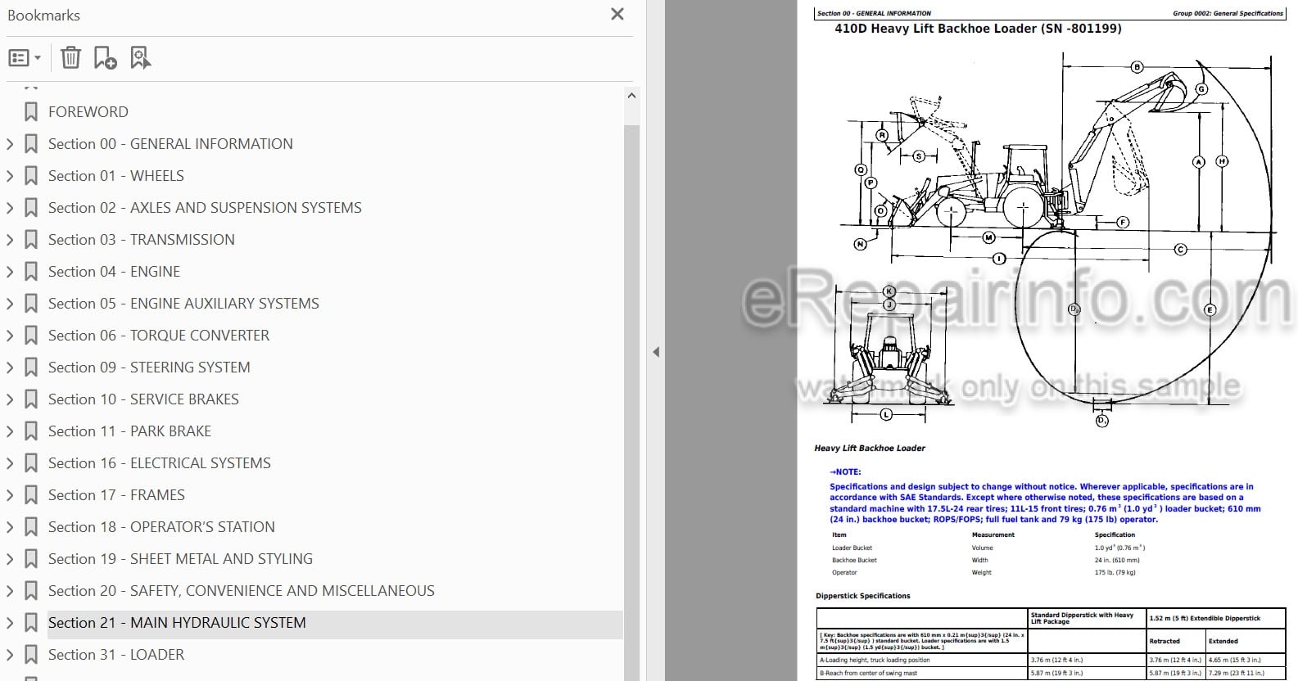Screen dimensions: 1298x681
Task: Open Section 00 - GENERAL INFORMATION bookmark
Action: (x=170, y=144)
